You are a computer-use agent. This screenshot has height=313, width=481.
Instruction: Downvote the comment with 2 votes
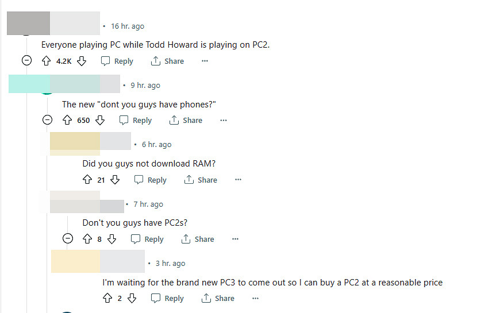pos(132,298)
